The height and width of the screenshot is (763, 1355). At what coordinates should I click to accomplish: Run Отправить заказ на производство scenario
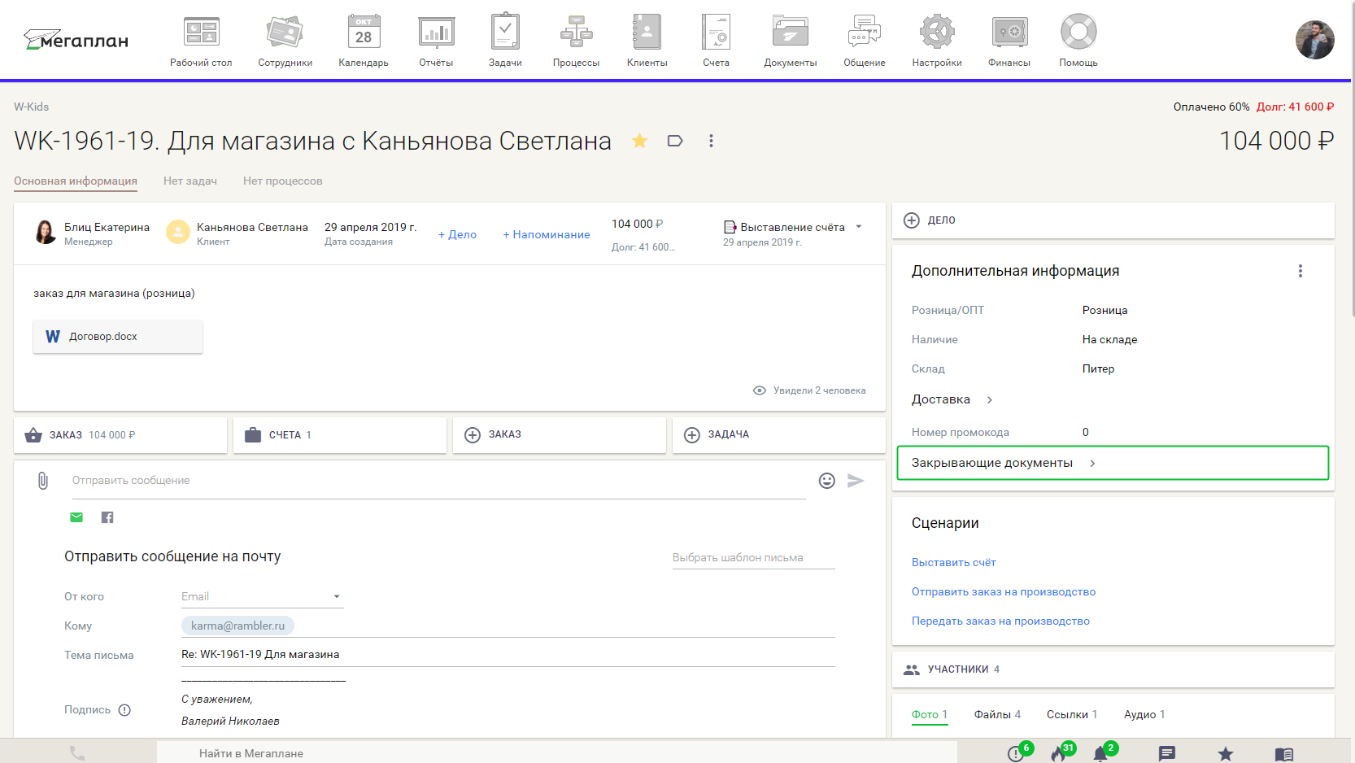[1004, 591]
